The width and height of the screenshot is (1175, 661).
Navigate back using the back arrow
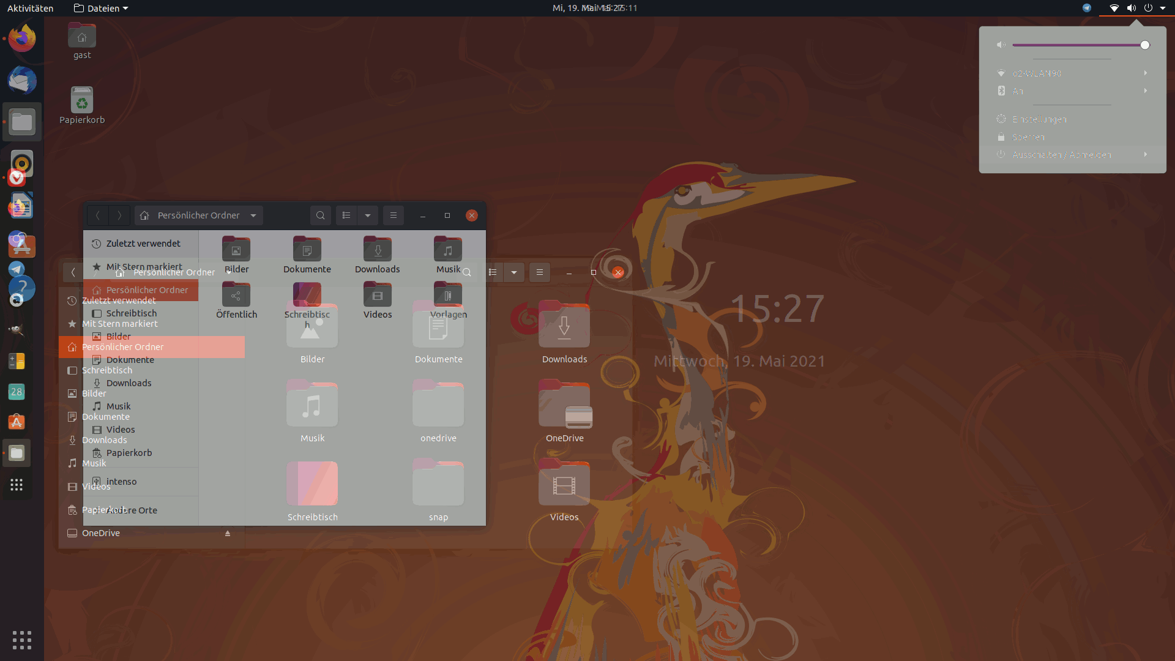pos(98,215)
